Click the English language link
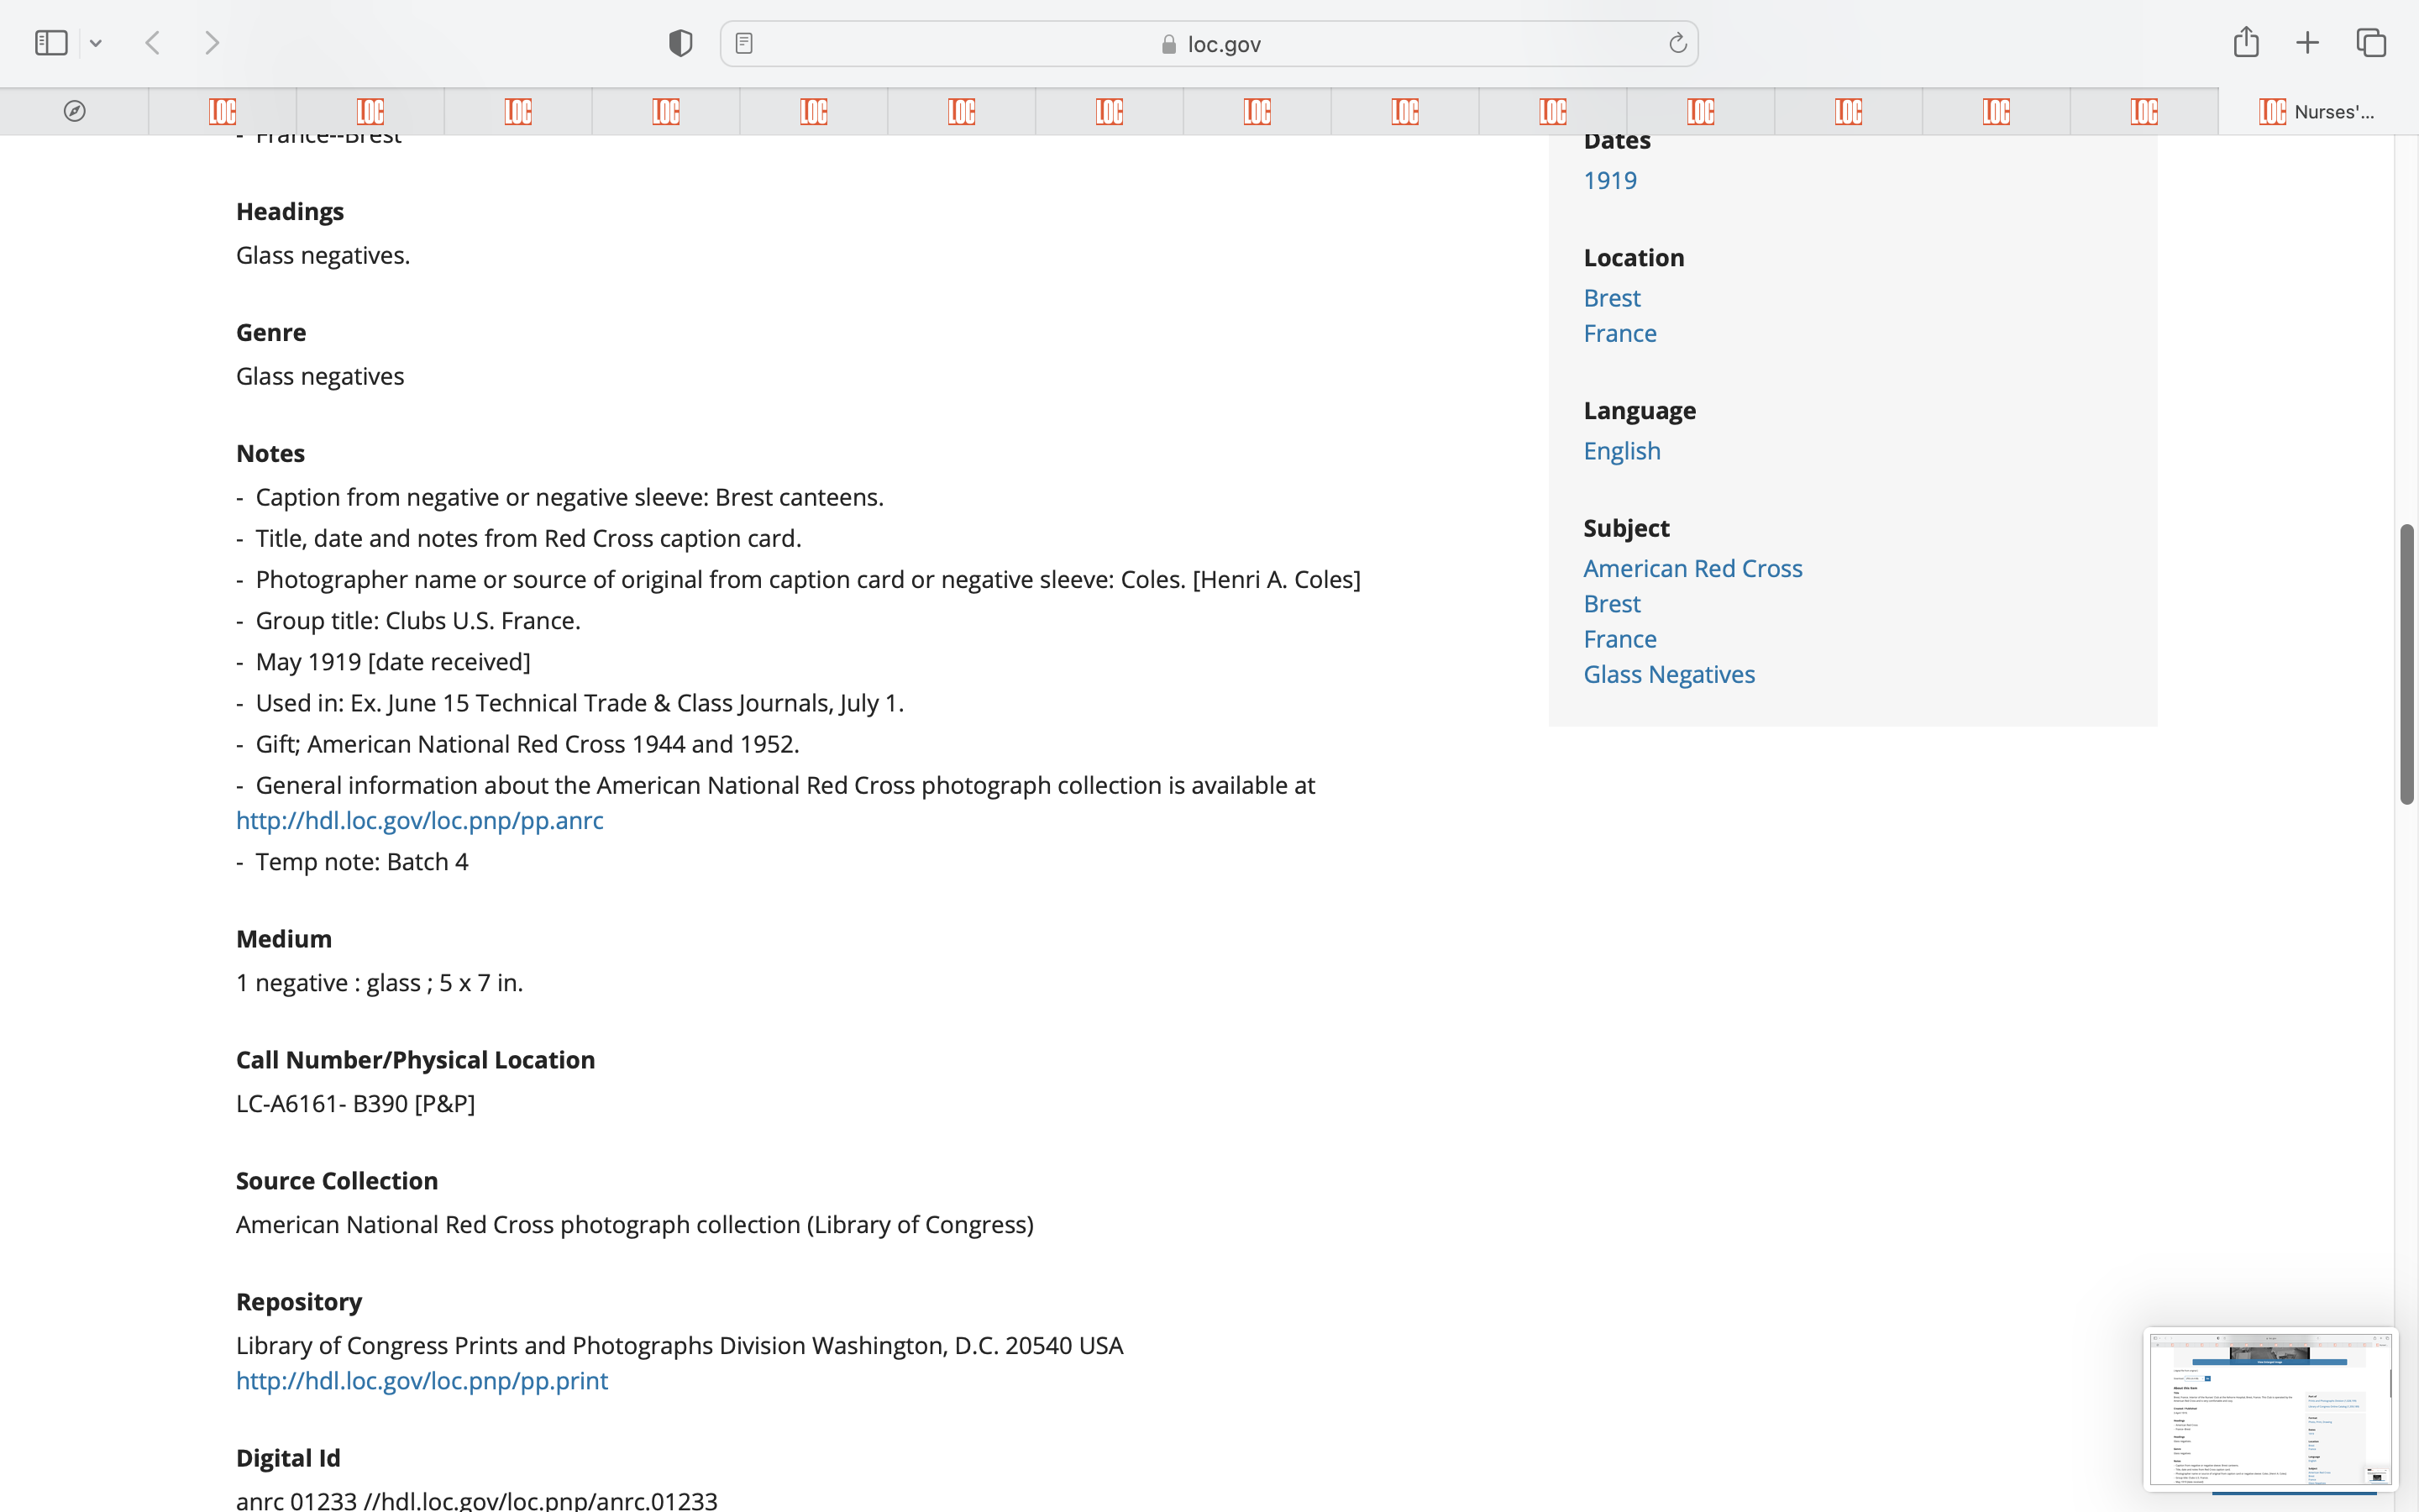Screen dimensions: 2419x1512 [x=1621, y=451]
